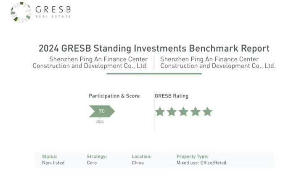Viewport: 291px width, 176px height.
Task: Click the 2024 year label under the score
Action: click(x=100, y=122)
